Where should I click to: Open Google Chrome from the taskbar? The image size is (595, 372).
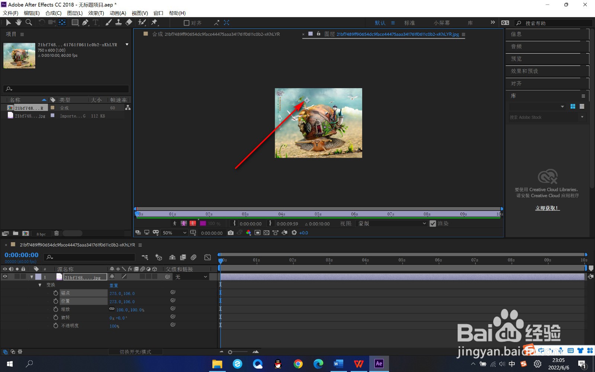click(x=298, y=364)
